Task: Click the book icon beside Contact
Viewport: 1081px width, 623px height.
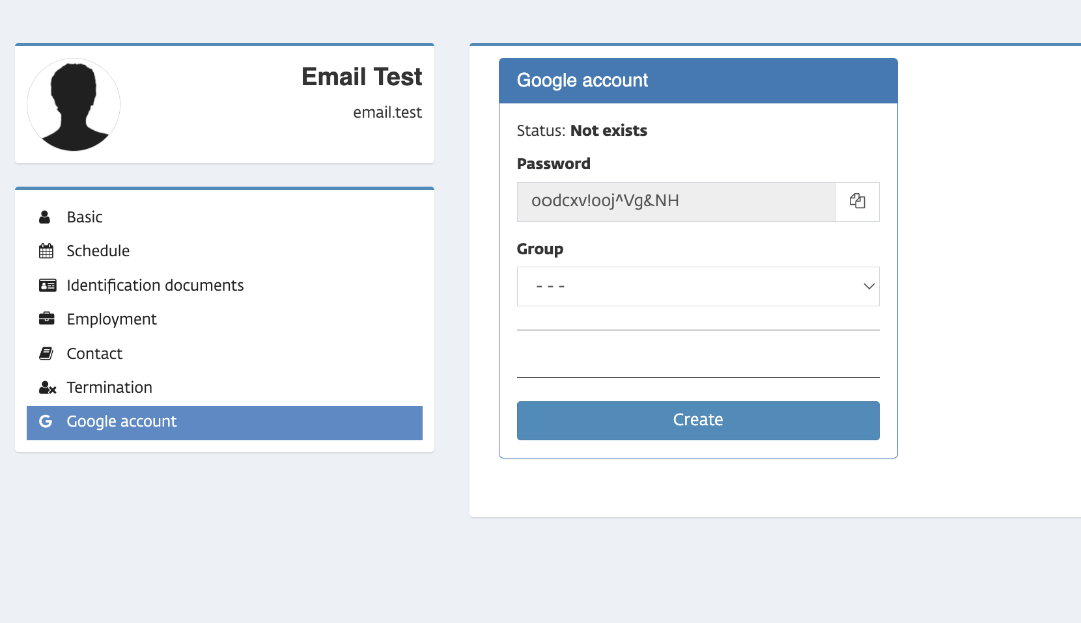Action: coord(46,353)
